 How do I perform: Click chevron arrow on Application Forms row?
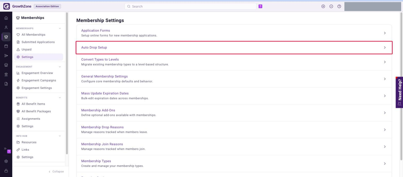[x=385, y=33]
